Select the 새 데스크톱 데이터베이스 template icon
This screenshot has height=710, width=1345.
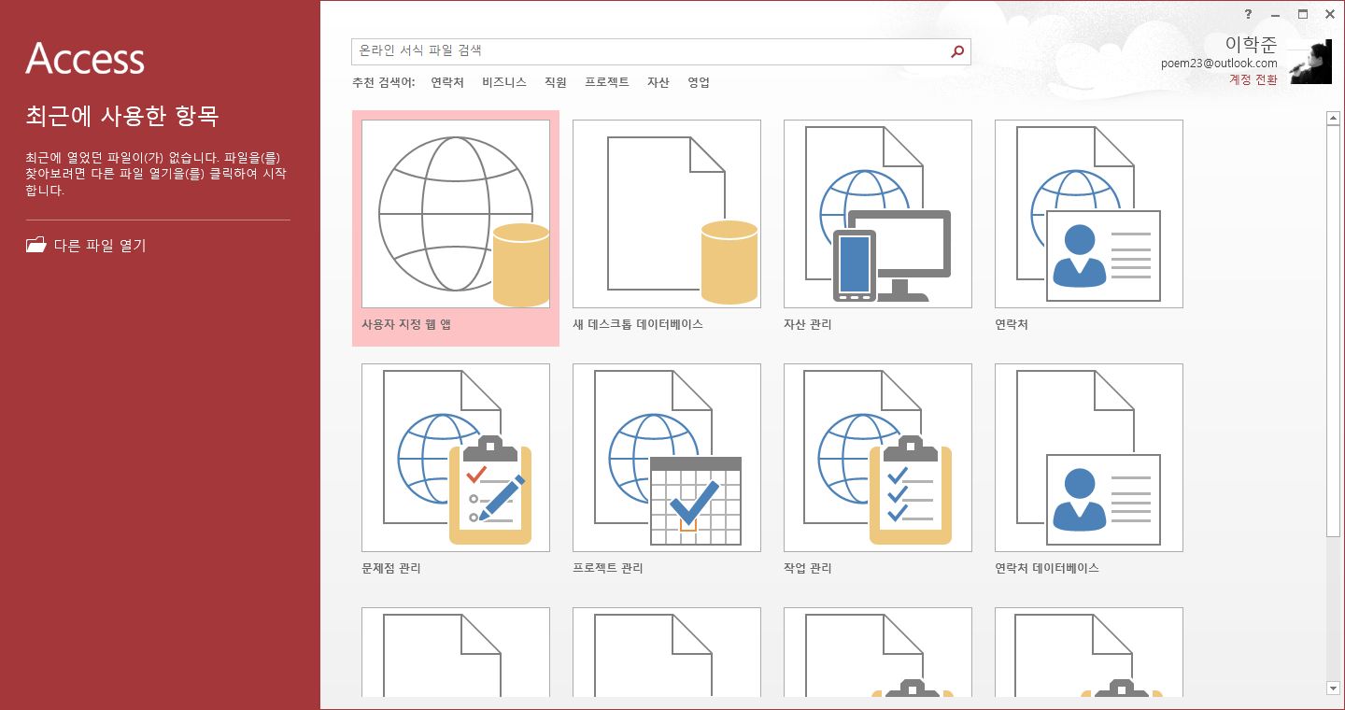coord(667,214)
